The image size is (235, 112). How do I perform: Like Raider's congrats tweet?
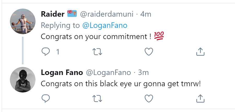tap(149, 52)
